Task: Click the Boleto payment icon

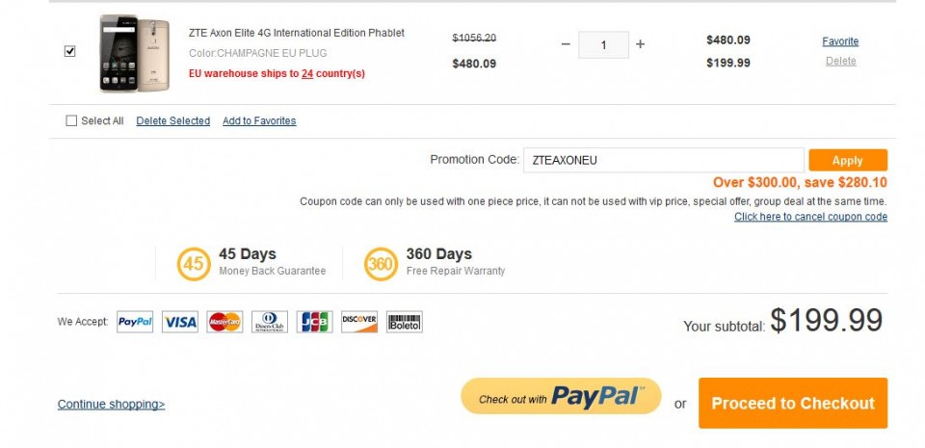Action: coord(405,322)
